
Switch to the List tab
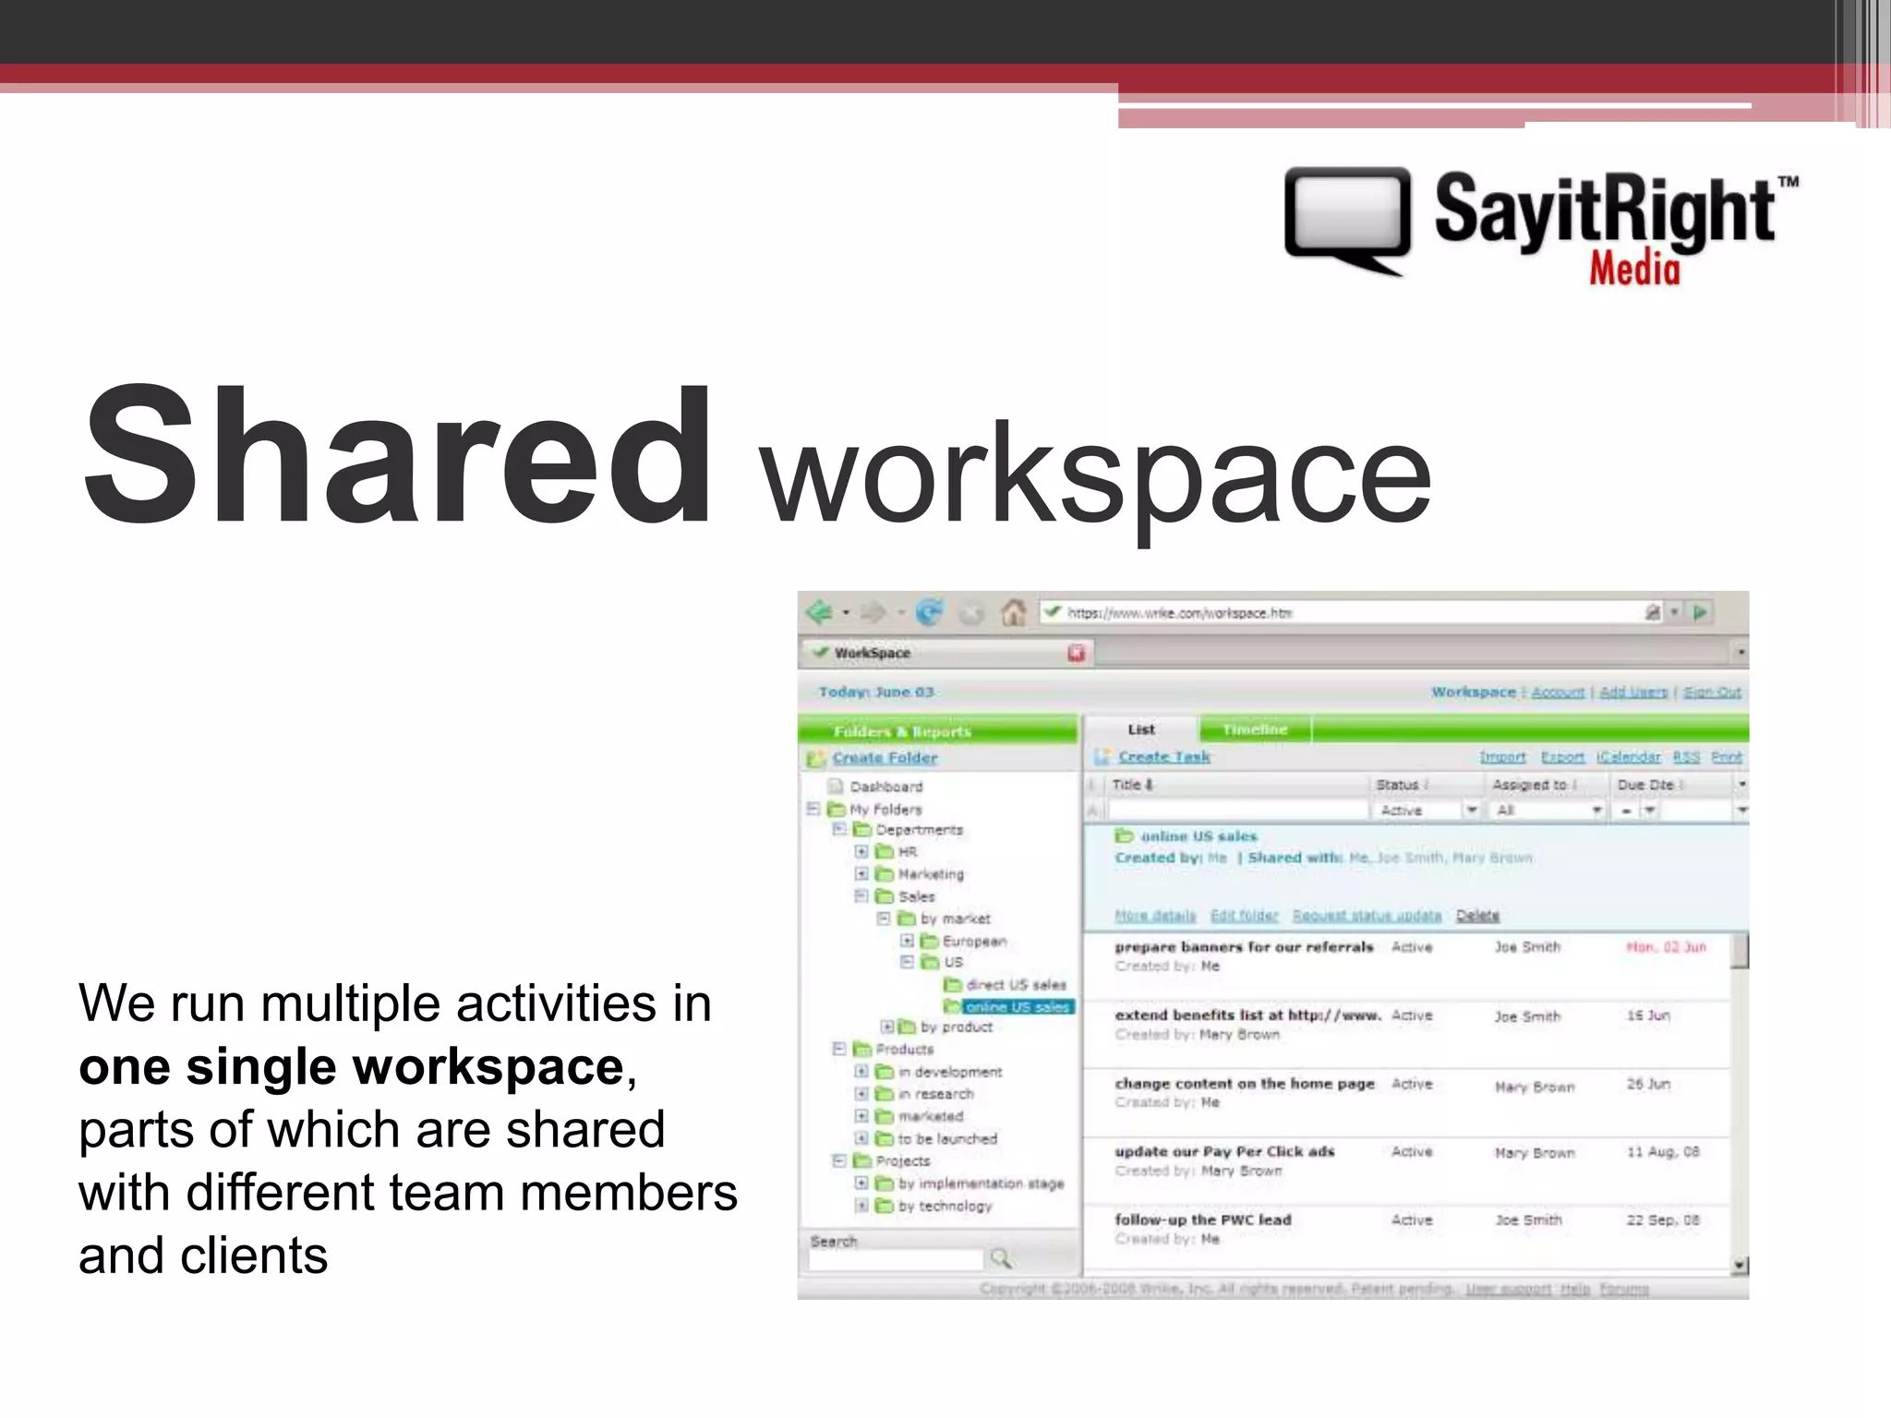[x=1141, y=729]
